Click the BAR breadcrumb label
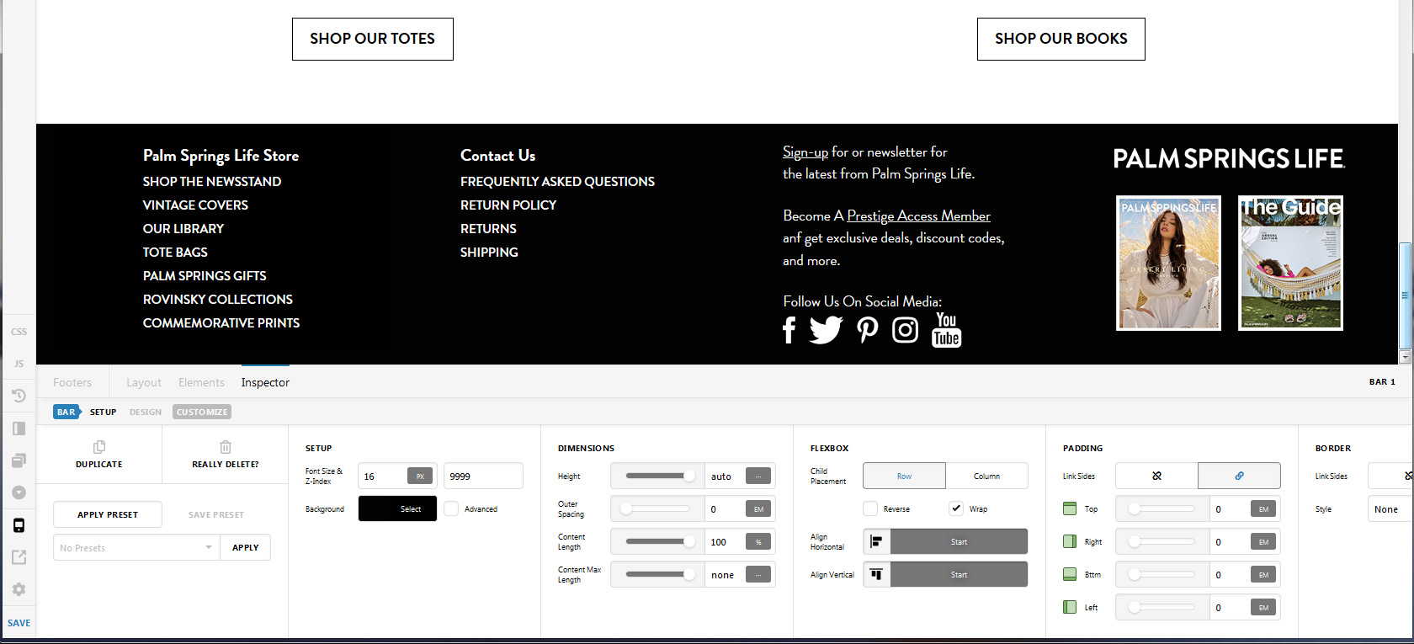The width and height of the screenshot is (1414, 644). coord(66,412)
